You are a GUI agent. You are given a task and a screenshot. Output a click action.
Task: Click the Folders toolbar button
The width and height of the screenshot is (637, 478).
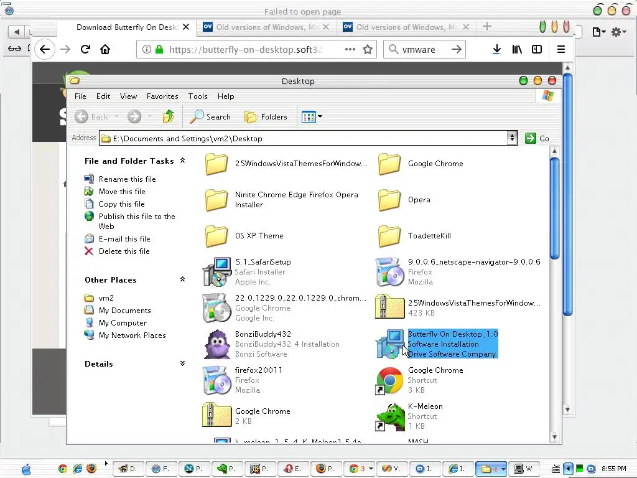(266, 116)
